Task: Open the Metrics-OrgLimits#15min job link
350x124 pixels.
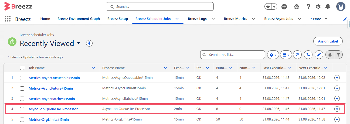Action: tap(49, 119)
